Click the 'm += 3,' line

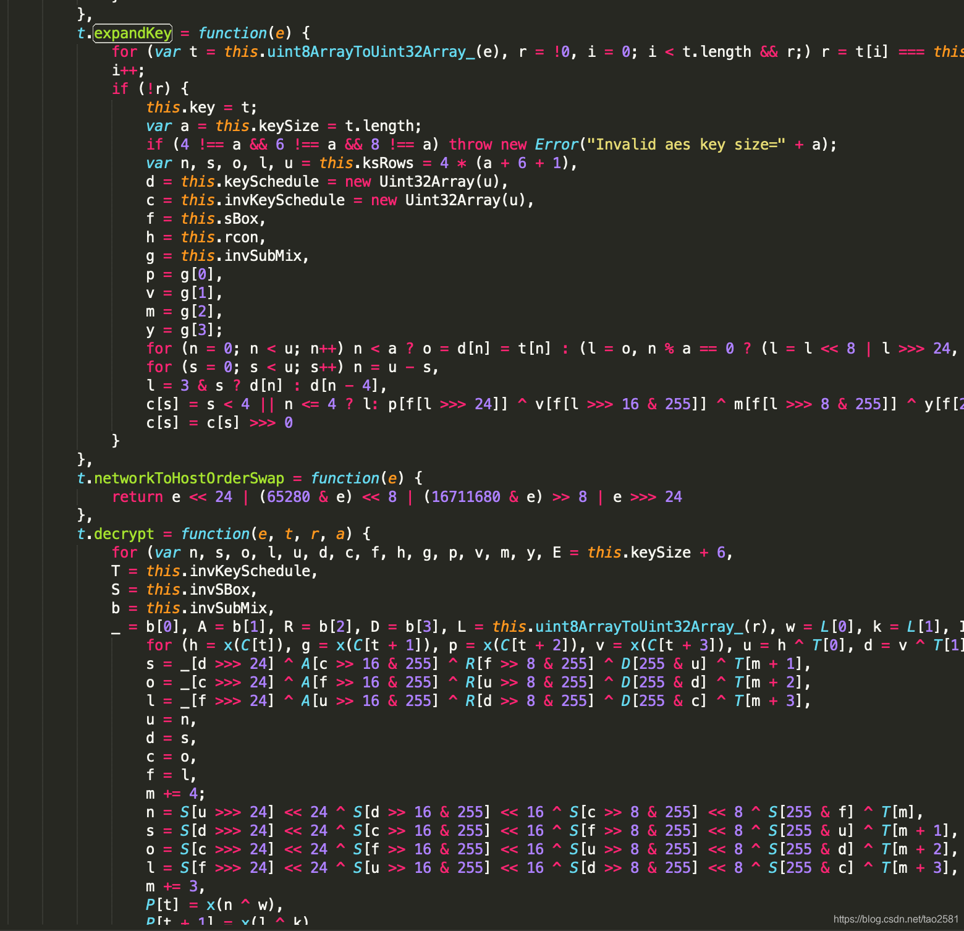point(176,886)
